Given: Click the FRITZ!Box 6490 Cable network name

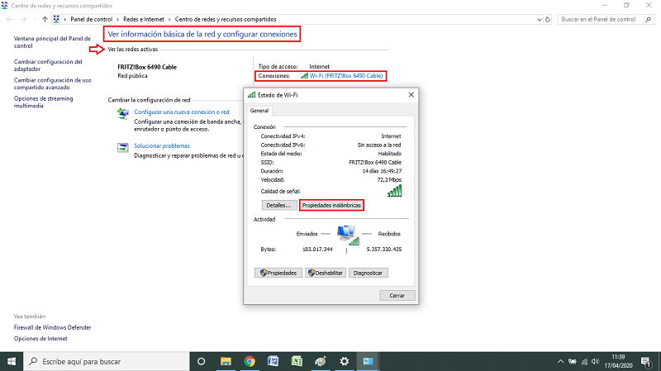Looking at the screenshot, I should (x=147, y=67).
